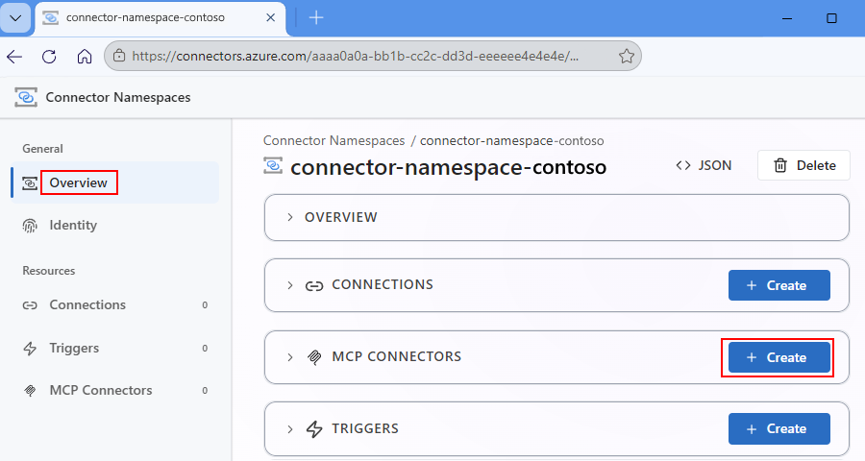Image resolution: width=865 pixels, height=461 pixels.
Task: Open the browser home page icon
Action: pos(85,57)
